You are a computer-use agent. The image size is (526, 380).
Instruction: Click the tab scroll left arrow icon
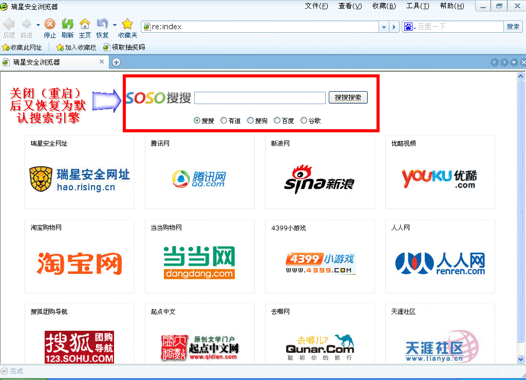(495, 62)
